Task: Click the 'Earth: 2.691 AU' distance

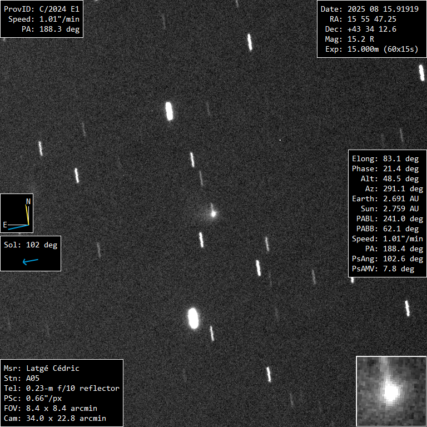Action: pyautogui.click(x=385, y=199)
